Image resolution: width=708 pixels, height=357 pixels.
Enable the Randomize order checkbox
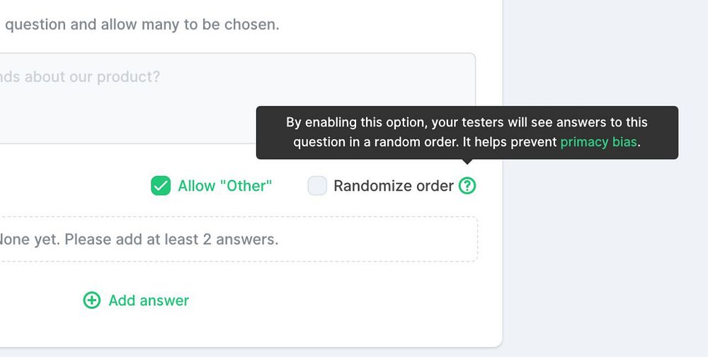pyautogui.click(x=317, y=186)
